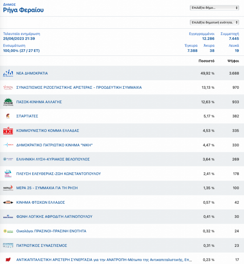This screenshot has height=264, width=244.
Task: Click the Ελληνική Λύση logo
Action: click(8, 159)
